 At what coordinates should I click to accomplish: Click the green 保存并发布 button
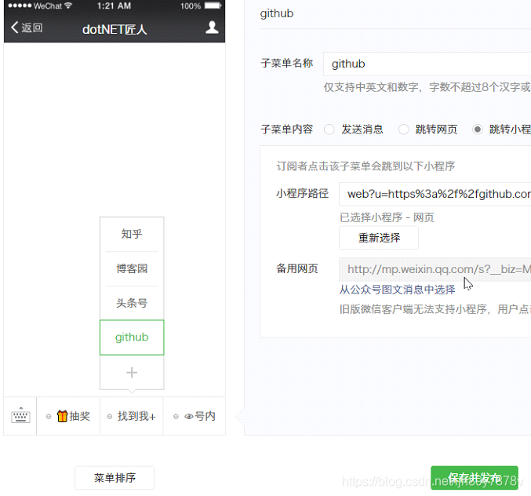point(475,478)
